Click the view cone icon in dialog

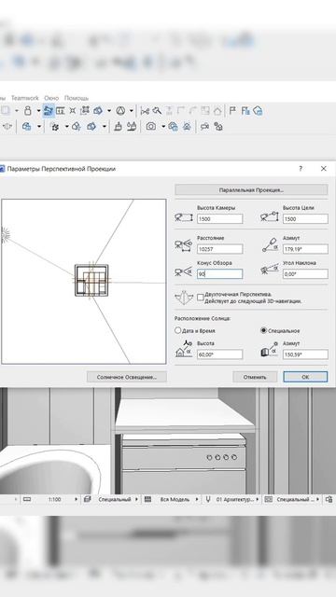[183, 271]
